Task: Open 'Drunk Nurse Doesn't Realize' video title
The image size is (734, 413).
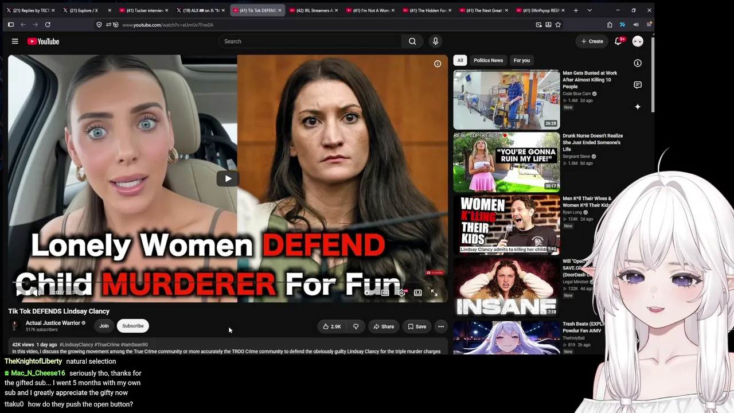Action: tap(593, 142)
